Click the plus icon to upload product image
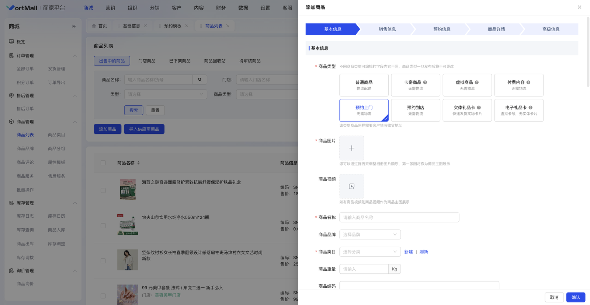This screenshot has height=305, width=590. pyautogui.click(x=351, y=148)
